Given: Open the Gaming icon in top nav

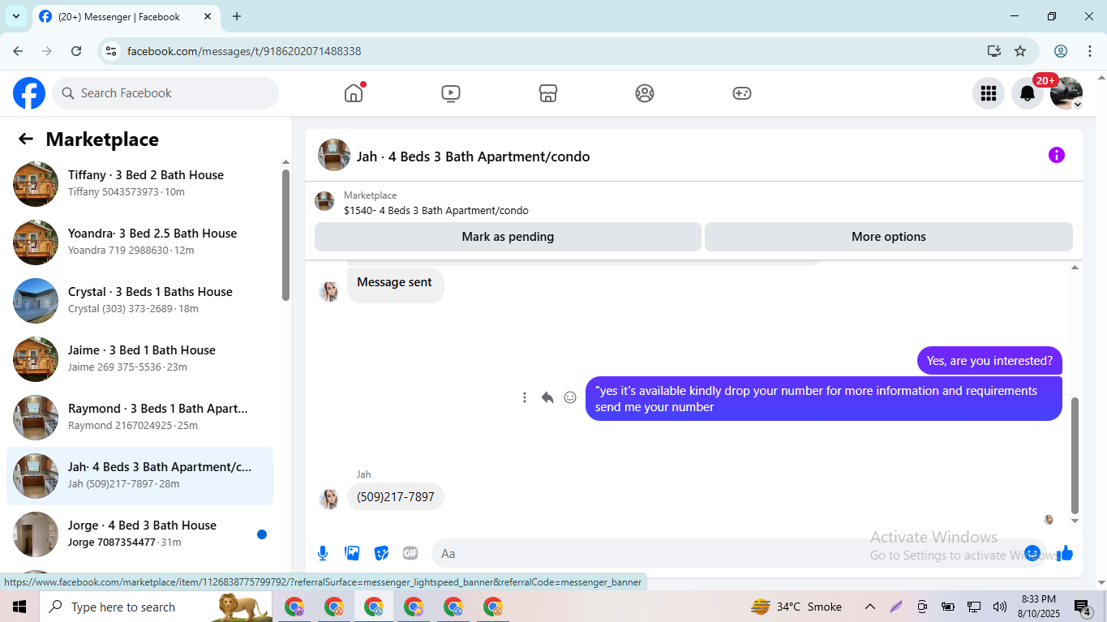Looking at the screenshot, I should point(742,93).
